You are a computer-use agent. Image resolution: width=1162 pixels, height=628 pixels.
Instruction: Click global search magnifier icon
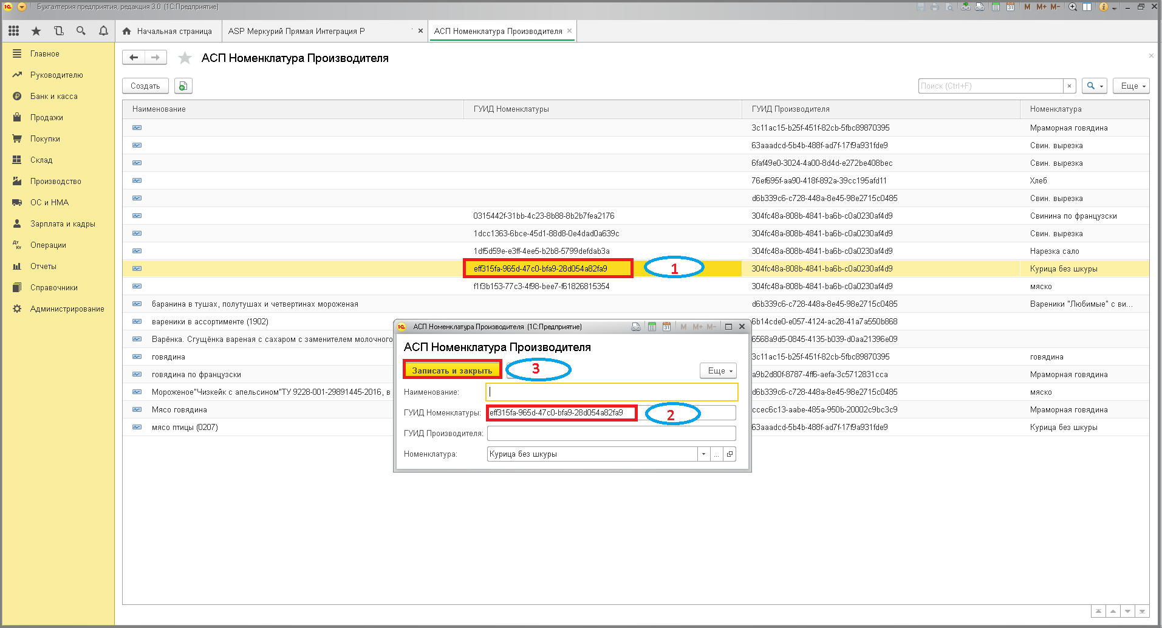coord(81,31)
